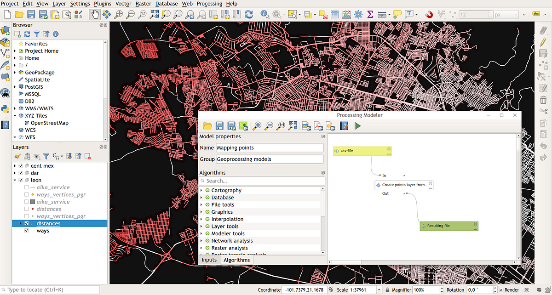Expand the Cartography algorithms group
The image size is (552, 295).
(x=201, y=190)
